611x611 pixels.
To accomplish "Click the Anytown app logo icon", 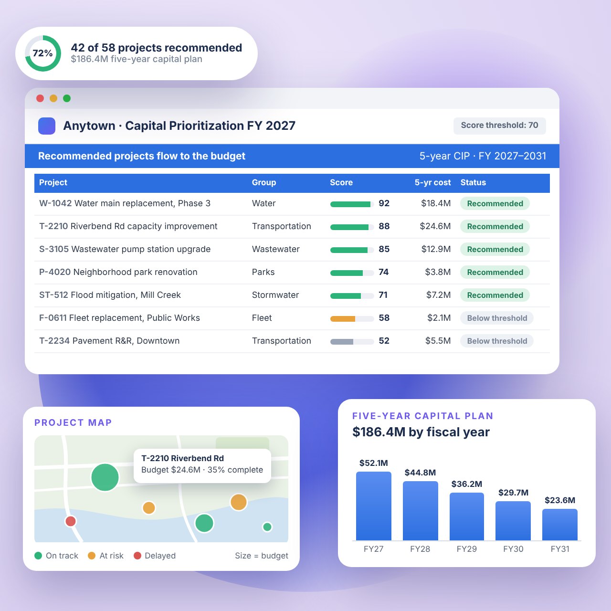I will tap(47, 126).
